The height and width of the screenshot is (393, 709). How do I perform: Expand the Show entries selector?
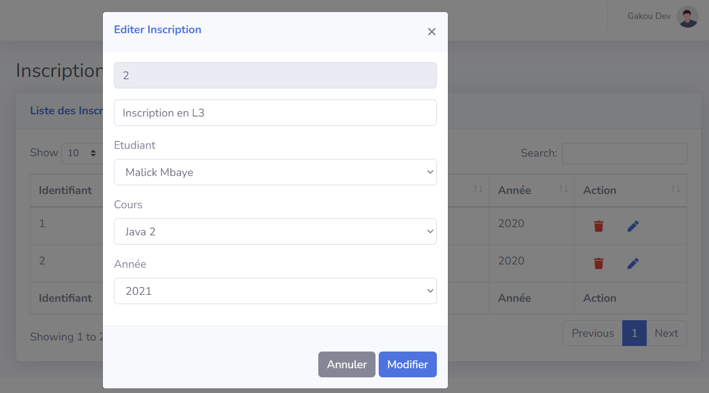82,153
